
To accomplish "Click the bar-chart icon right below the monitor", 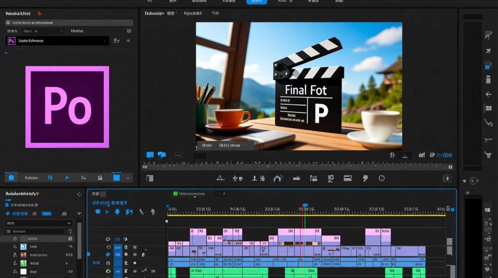I will click(x=422, y=155).
